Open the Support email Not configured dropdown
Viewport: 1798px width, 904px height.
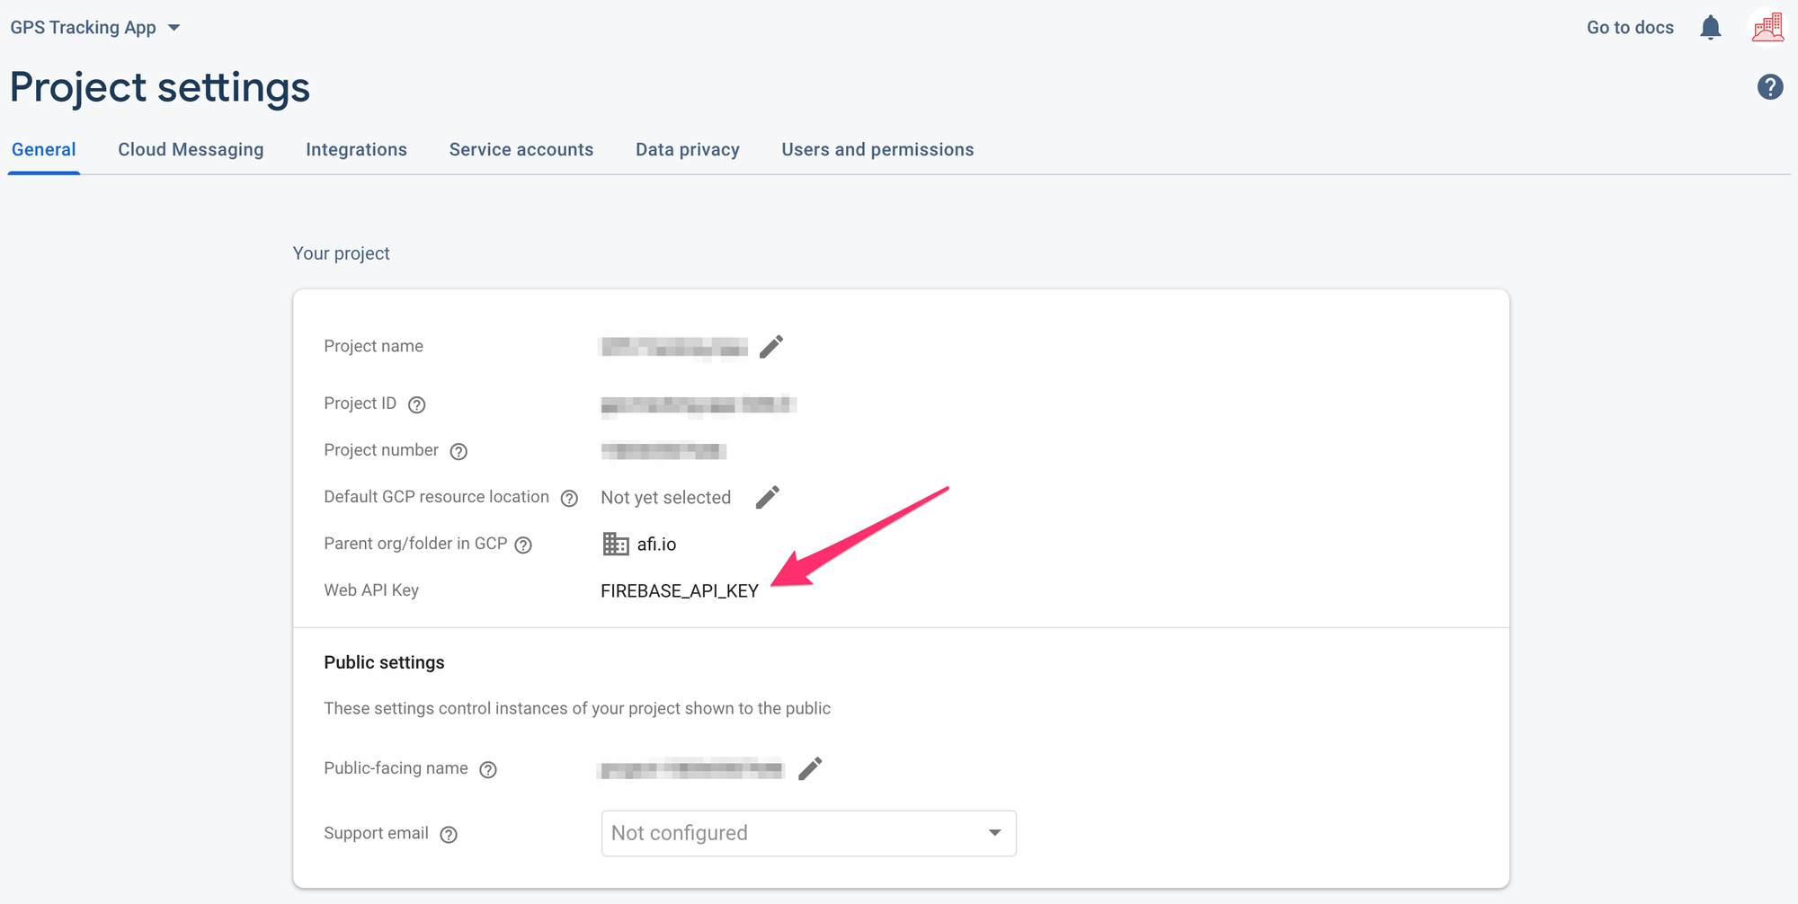tap(806, 833)
